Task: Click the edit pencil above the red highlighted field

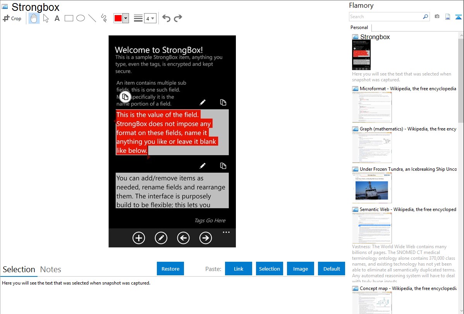Action: click(x=203, y=102)
